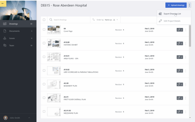The width and height of the screenshot is (195, 122).
Task: Check the box for 00 Cover Page
Action: [44, 29]
